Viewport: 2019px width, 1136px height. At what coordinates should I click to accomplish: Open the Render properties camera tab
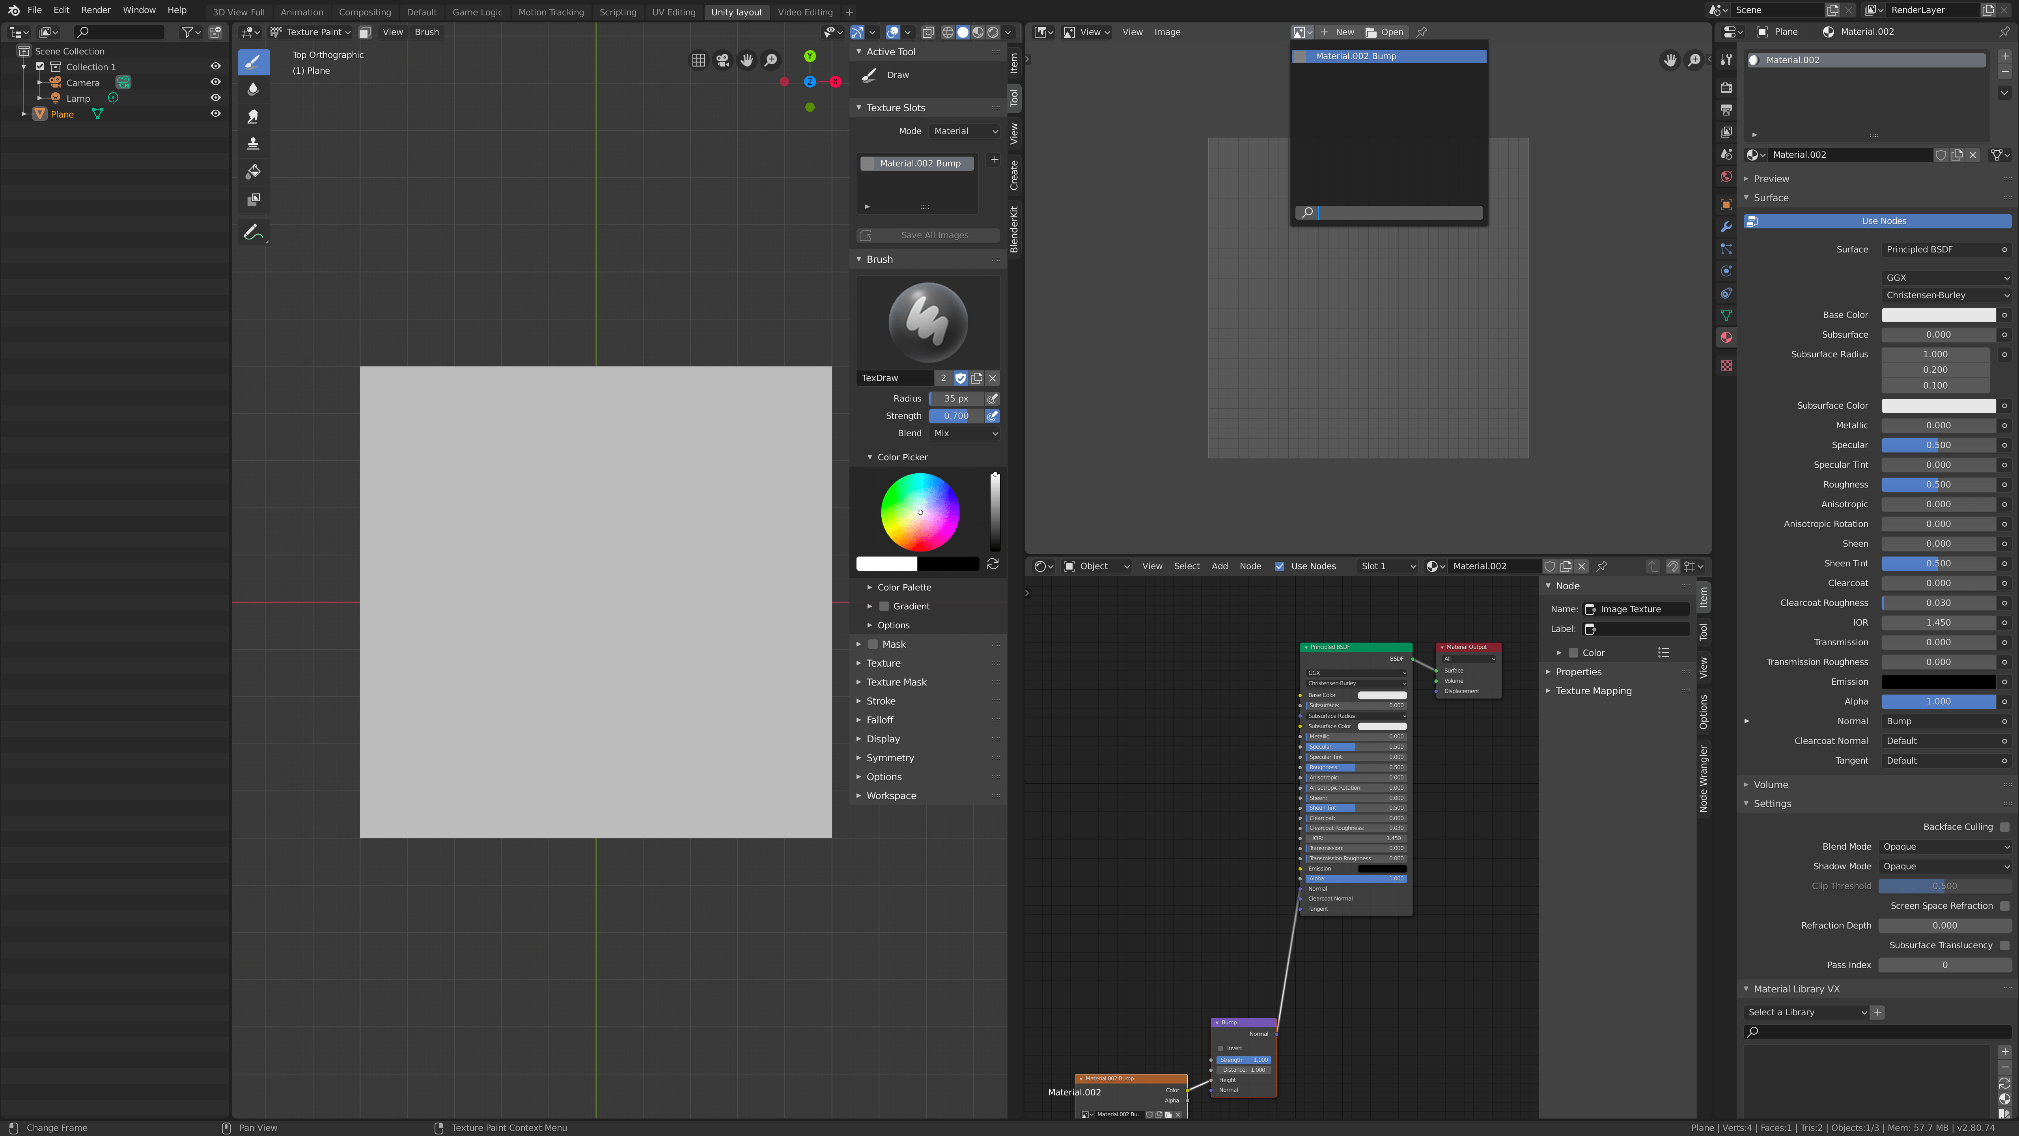point(1727,87)
